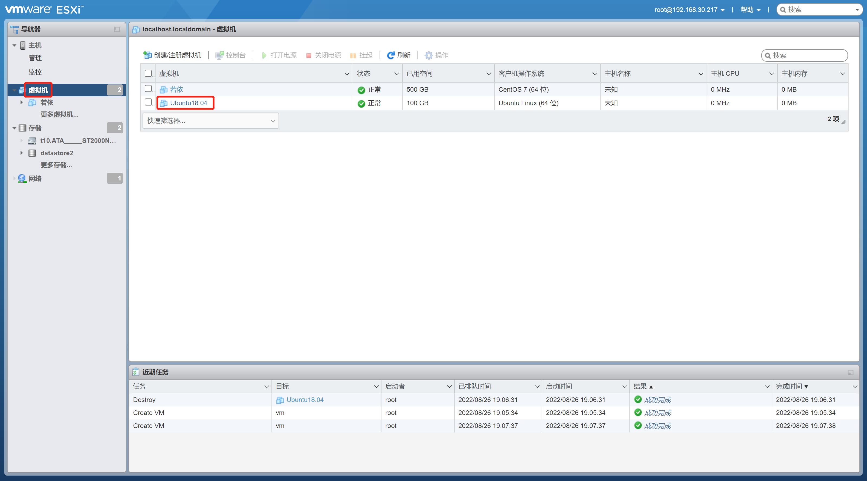Click More VMs link in navigator
Screen dimensions: 867x481
pyautogui.click(x=59, y=114)
